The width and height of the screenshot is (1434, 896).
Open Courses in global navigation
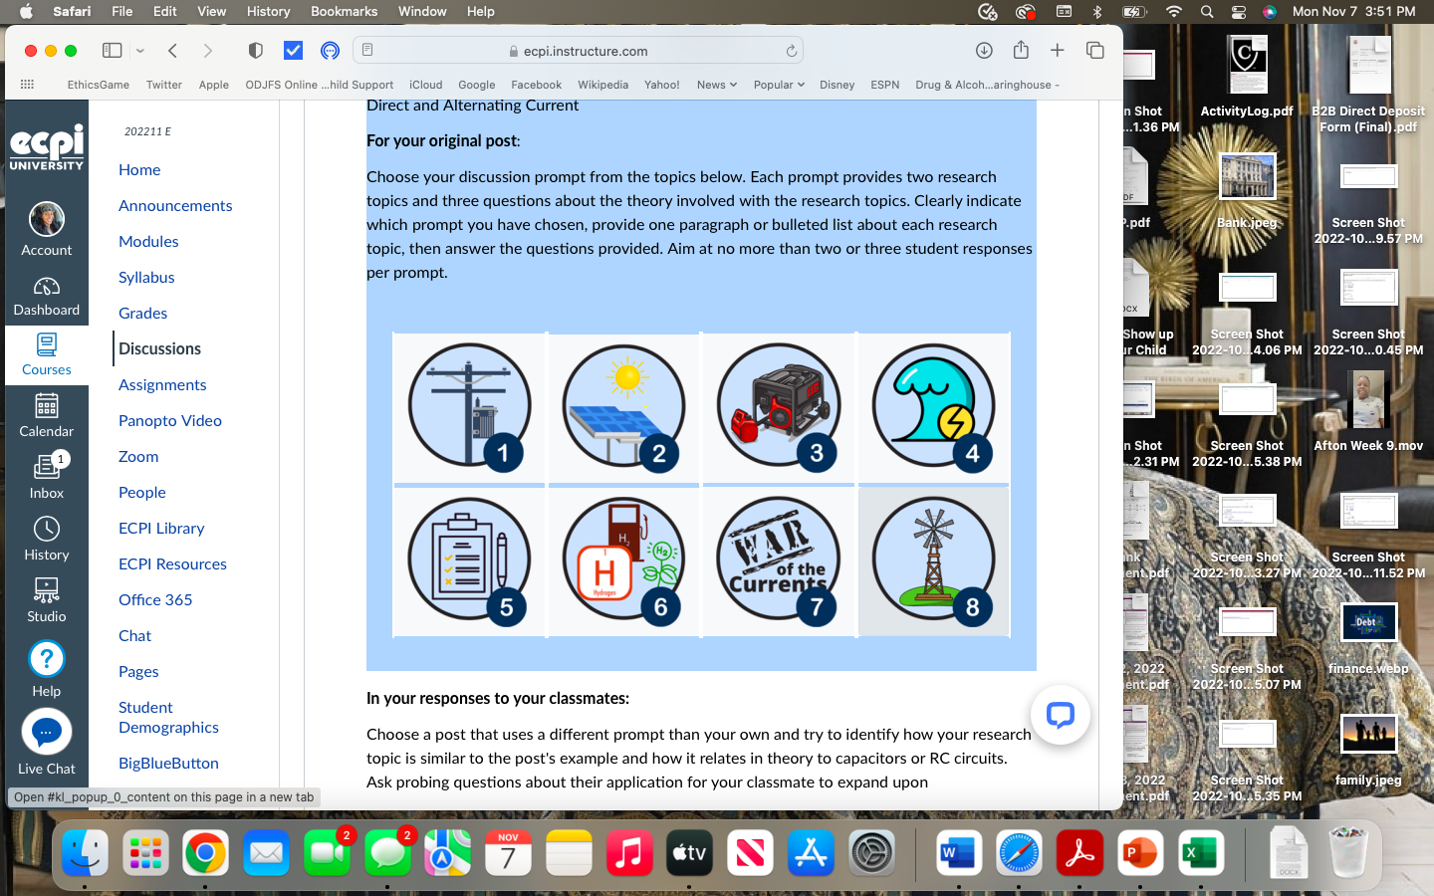click(46, 355)
